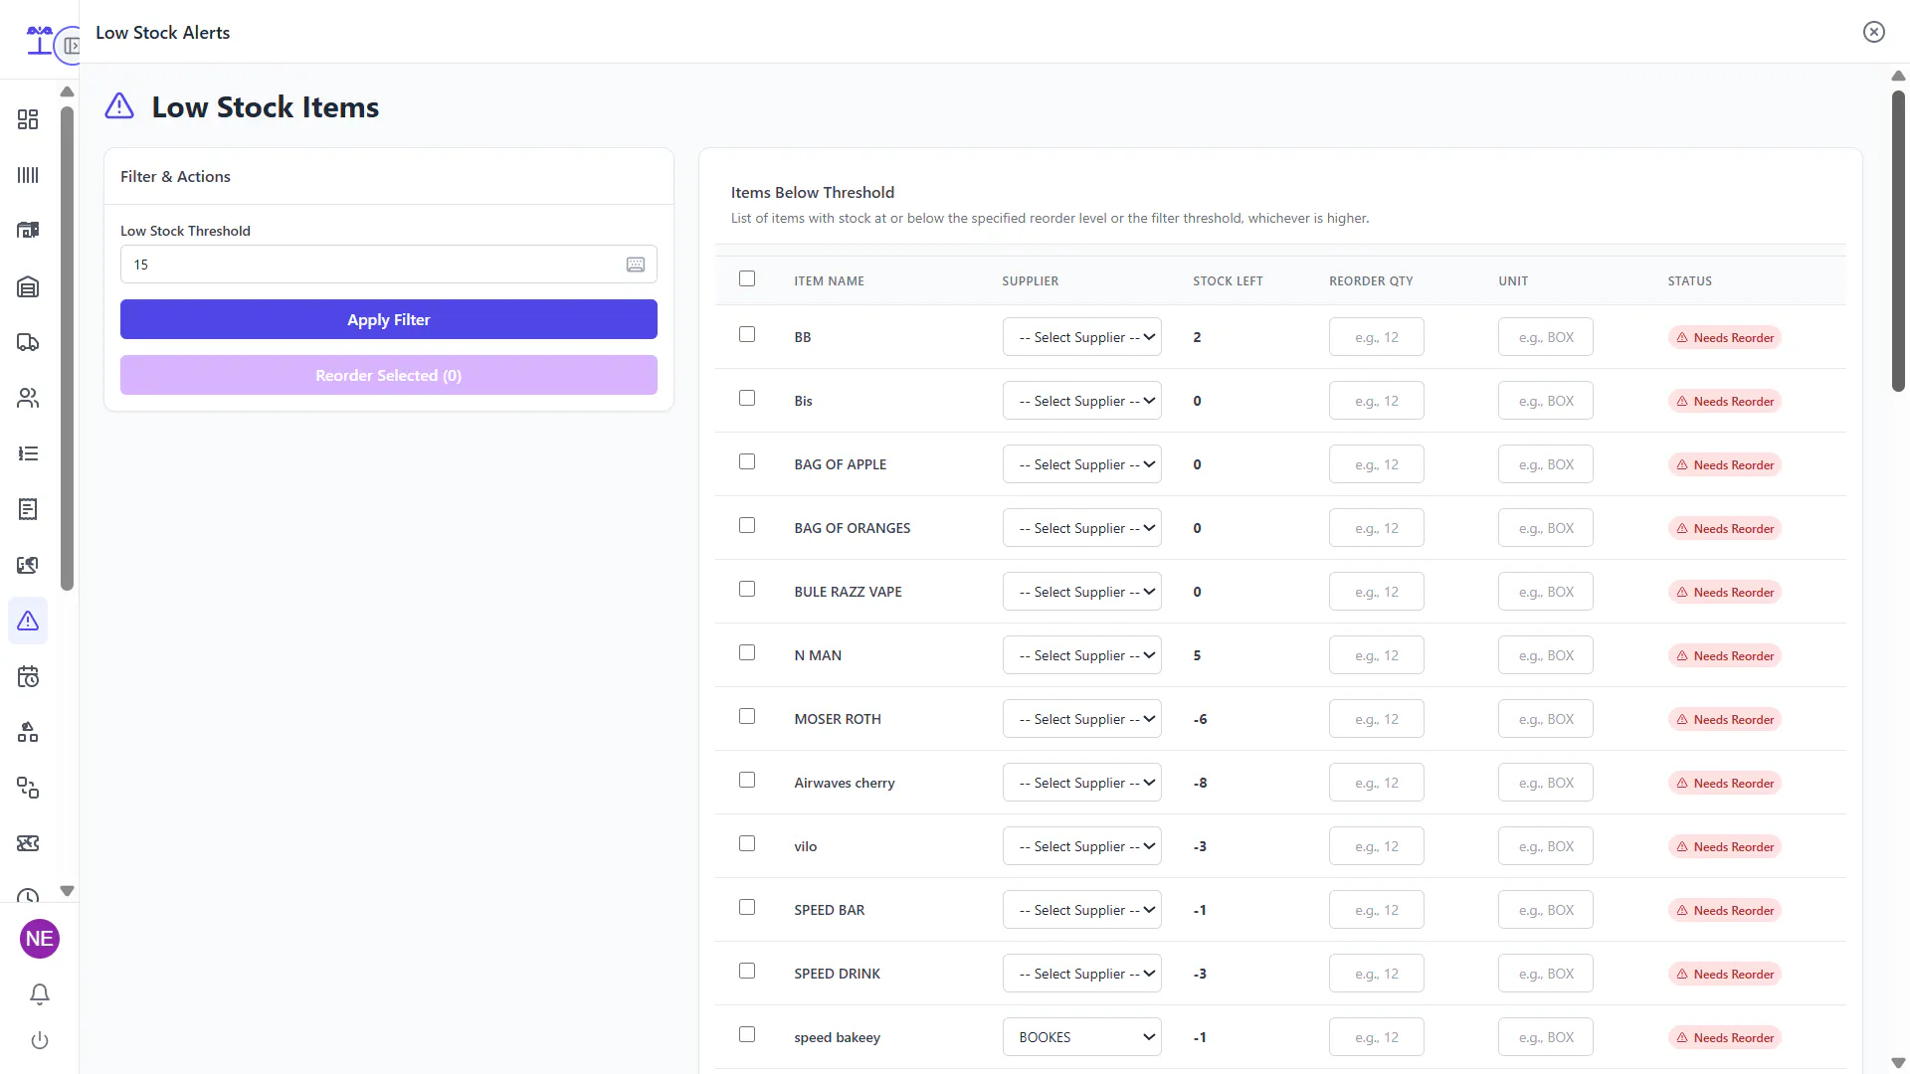Click the sidebar scroll down arrow

67,891
